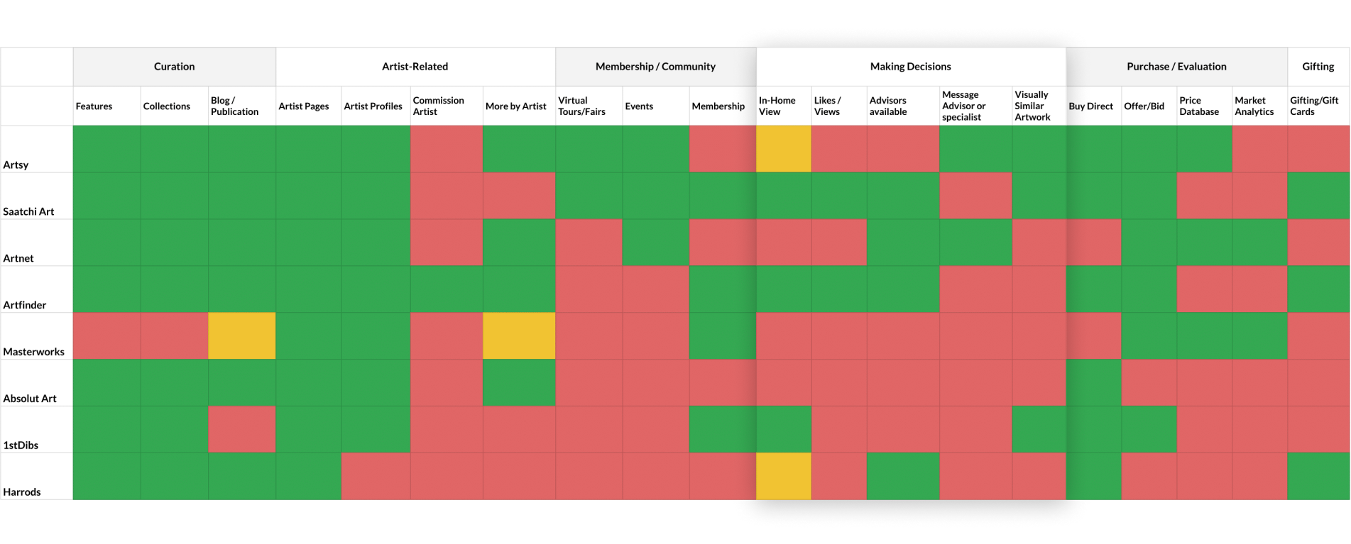Click Artnet's green Events cell
1351x544 pixels.
pos(656,243)
